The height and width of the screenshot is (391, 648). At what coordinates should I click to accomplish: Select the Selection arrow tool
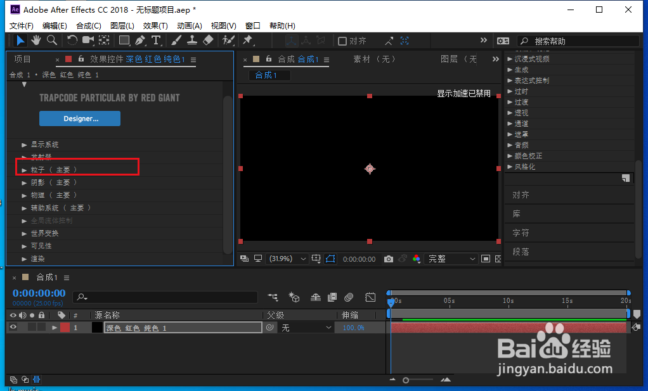tap(20, 41)
